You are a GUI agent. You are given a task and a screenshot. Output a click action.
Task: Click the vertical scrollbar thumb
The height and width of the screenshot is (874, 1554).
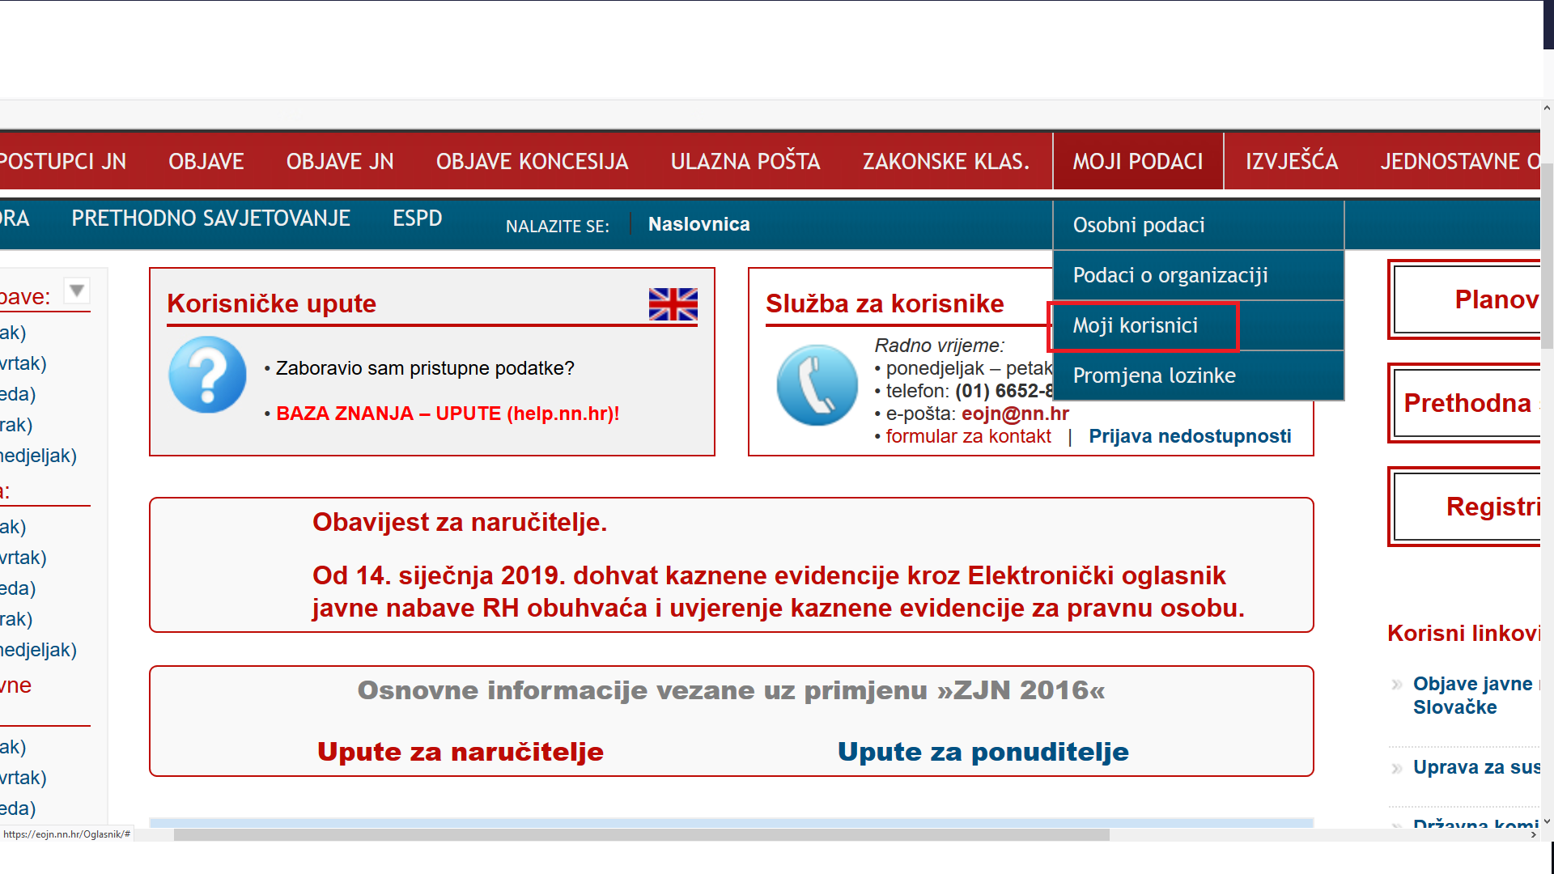(1547, 255)
